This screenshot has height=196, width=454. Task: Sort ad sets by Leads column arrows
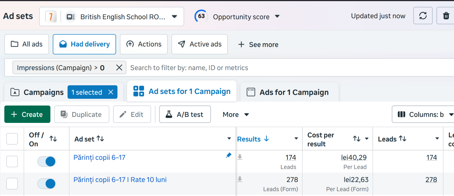click(402, 139)
